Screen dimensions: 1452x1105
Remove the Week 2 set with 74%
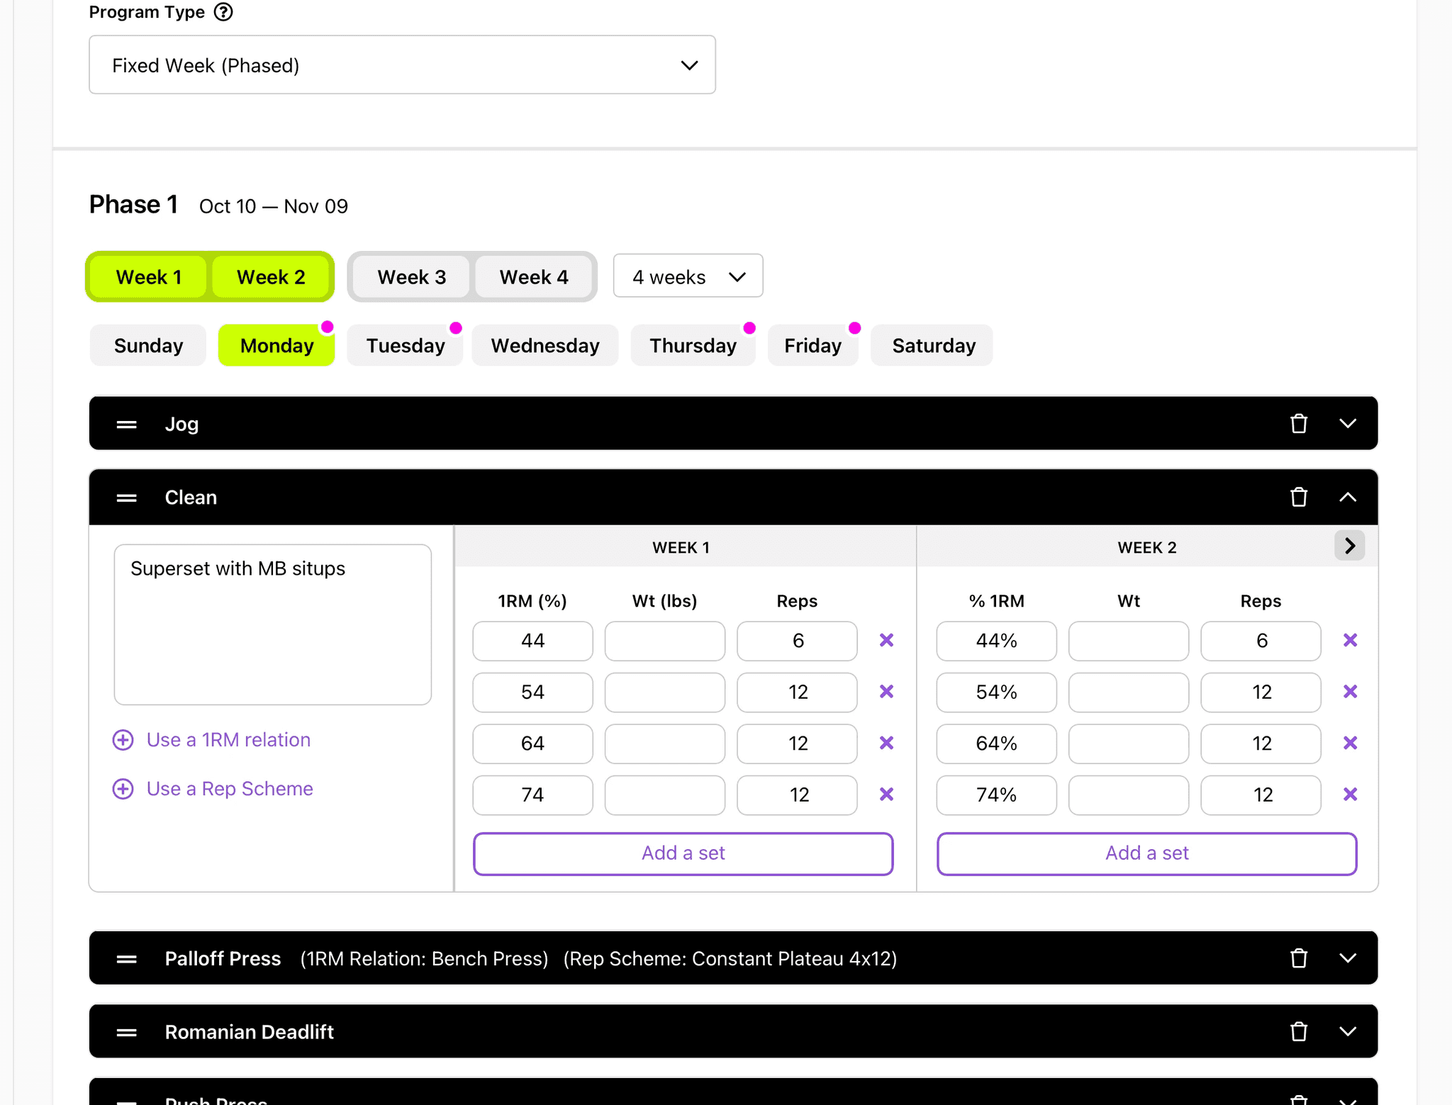click(x=1350, y=795)
